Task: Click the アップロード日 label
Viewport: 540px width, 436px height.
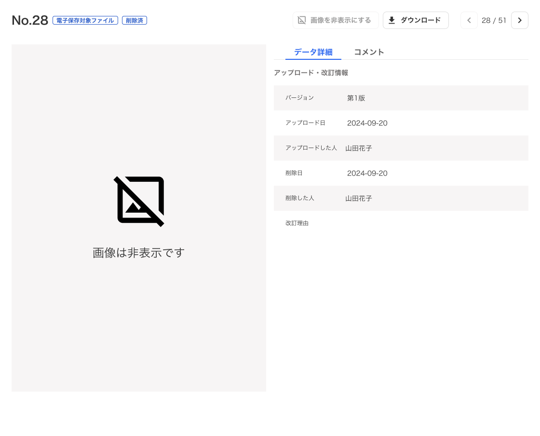Action: 306,123
